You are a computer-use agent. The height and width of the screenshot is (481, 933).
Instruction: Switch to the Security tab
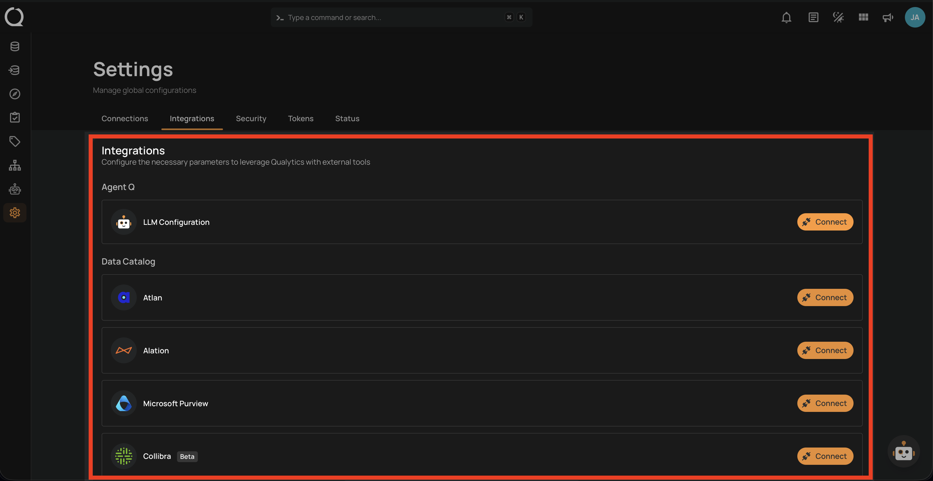point(251,118)
